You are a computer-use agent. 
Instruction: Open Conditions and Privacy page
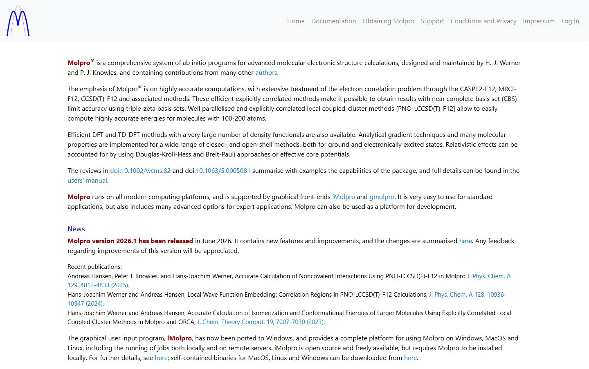click(483, 21)
